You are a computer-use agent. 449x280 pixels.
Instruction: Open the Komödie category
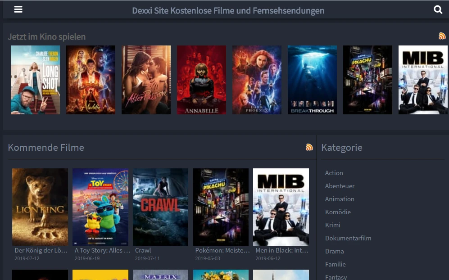coord(338,212)
